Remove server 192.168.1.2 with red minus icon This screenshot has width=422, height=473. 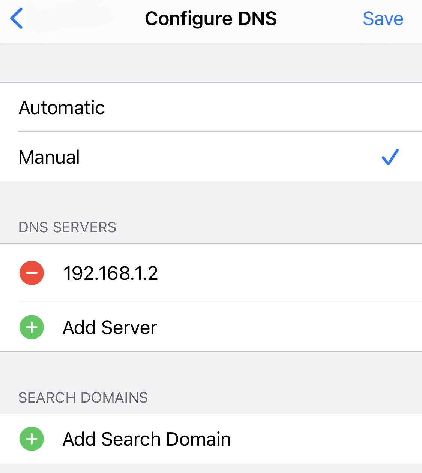click(x=32, y=273)
